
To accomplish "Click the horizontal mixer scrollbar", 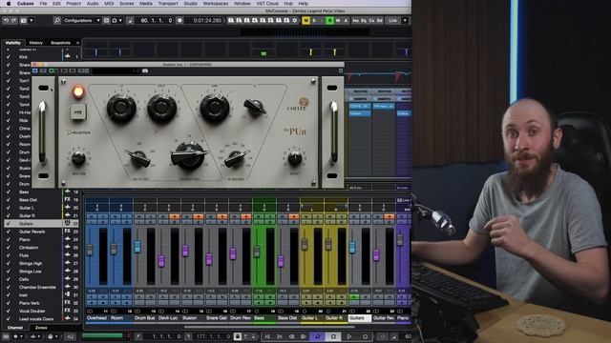I will point(269,327).
